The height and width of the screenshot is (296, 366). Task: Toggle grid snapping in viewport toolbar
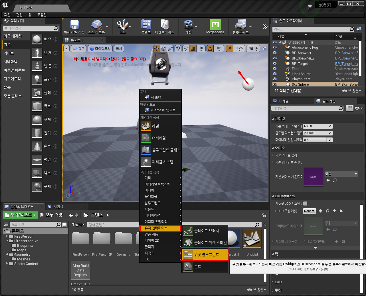pos(193,49)
